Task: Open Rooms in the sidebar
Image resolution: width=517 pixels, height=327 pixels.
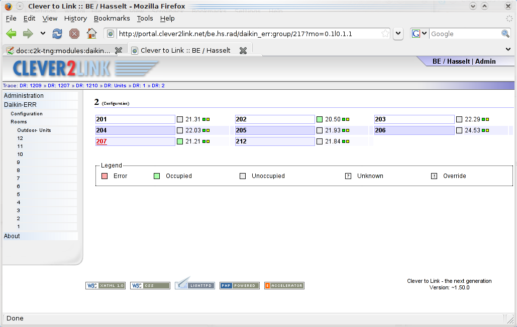Action: point(19,122)
